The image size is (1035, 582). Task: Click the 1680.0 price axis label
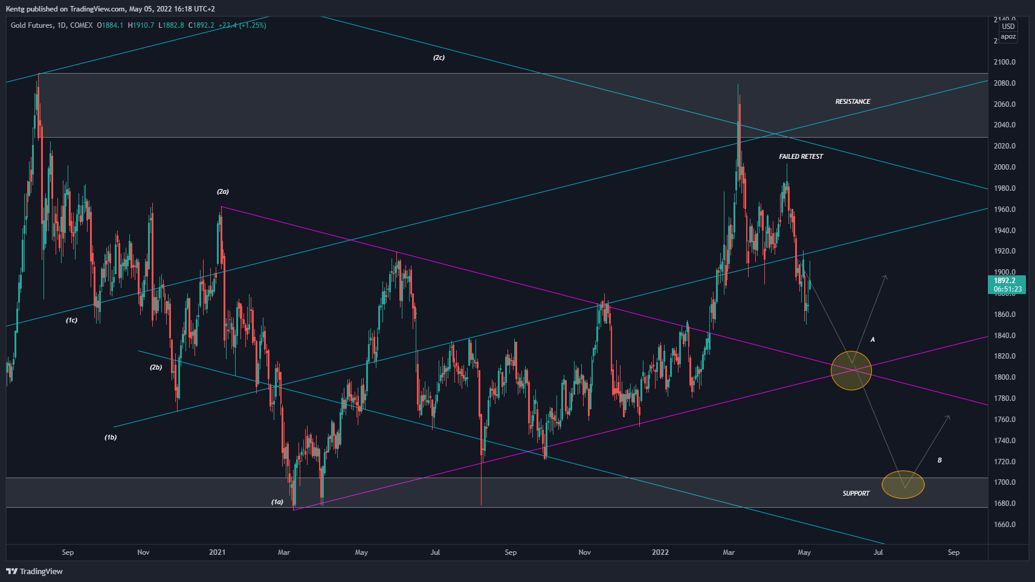1004,504
